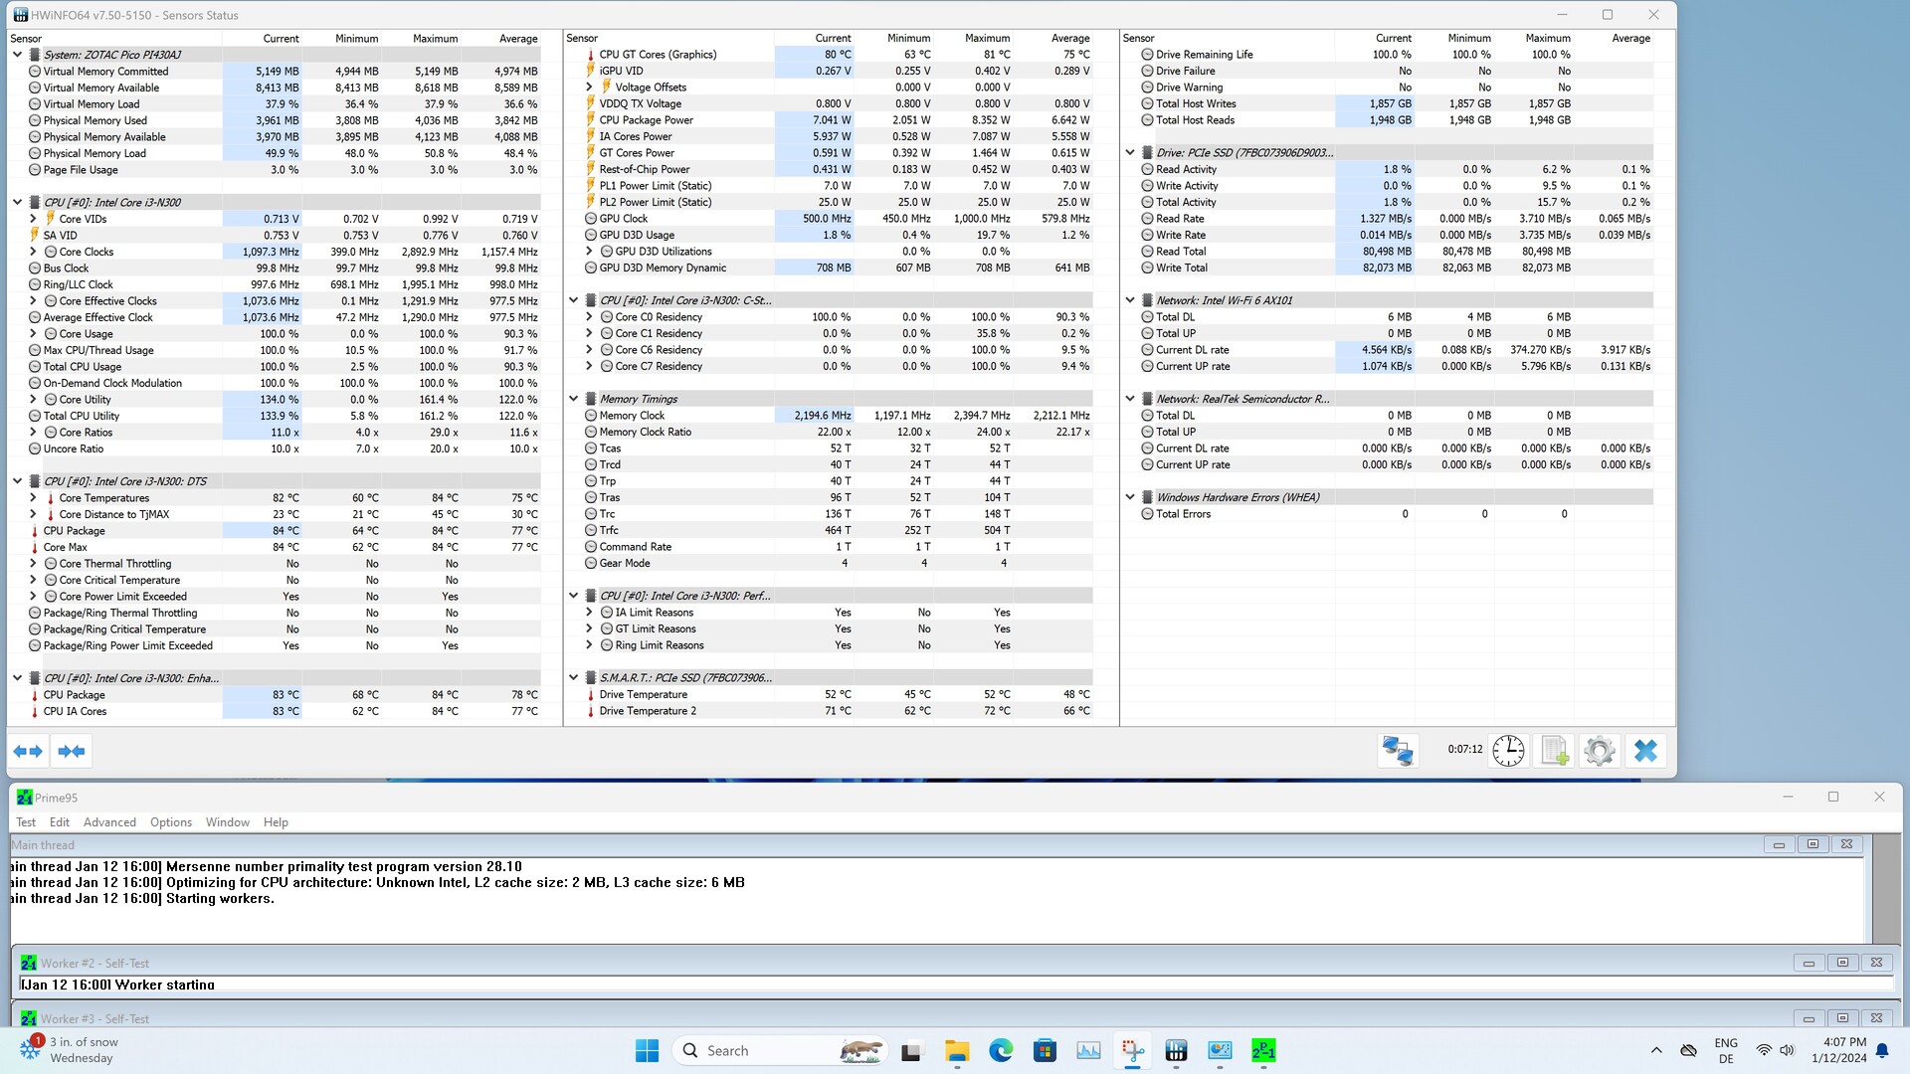The width and height of the screenshot is (1910, 1074).
Task: Collapse Windows Hardware Errors (WHEA) group
Action: click(1130, 497)
